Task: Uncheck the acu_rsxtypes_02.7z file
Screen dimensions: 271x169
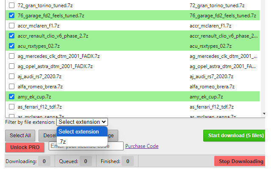Action: (11, 46)
